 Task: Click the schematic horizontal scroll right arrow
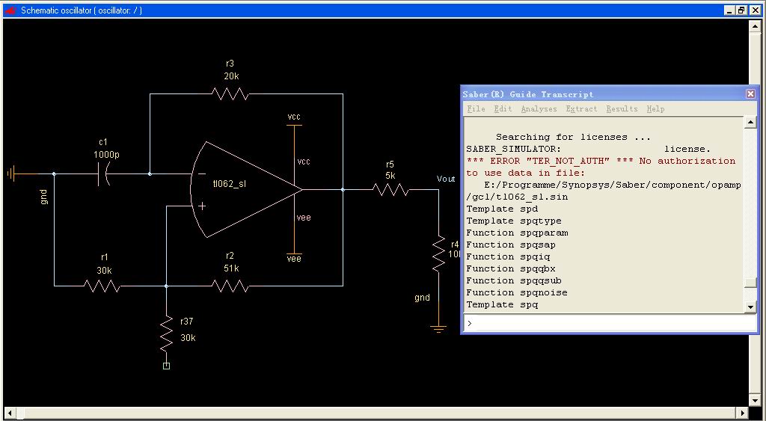(x=743, y=414)
